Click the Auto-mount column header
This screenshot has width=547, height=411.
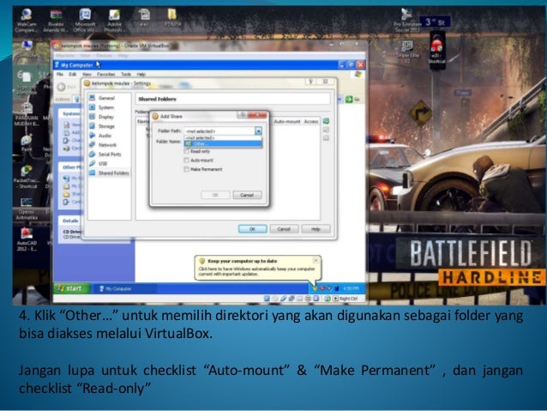286,122
